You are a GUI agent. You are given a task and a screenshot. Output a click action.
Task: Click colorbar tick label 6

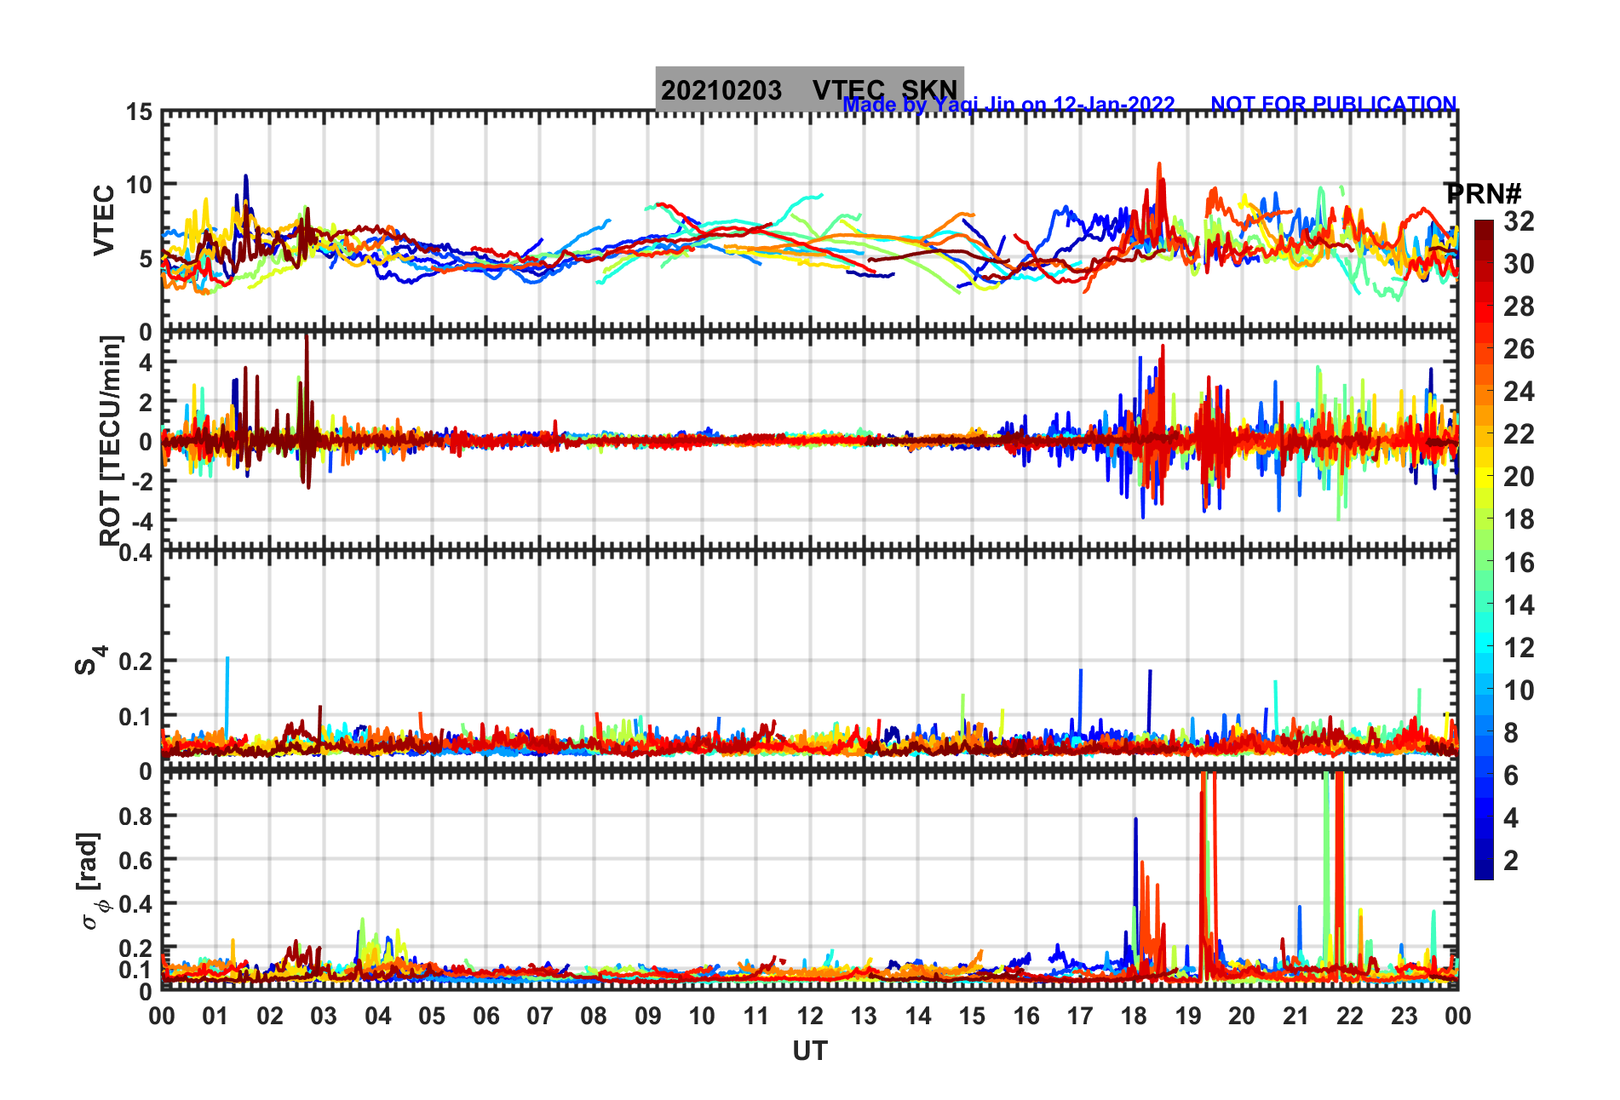tap(1511, 776)
